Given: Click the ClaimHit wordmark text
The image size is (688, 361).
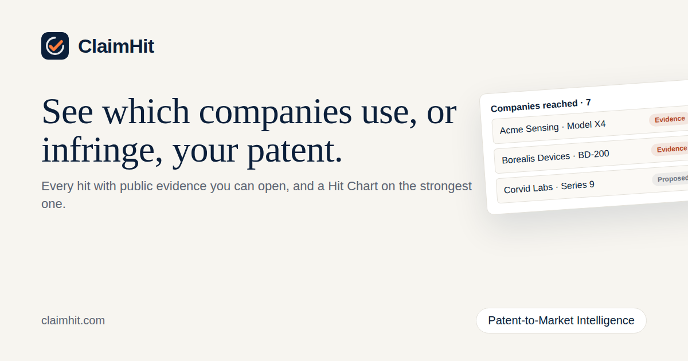Looking at the screenshot, I should click(x=116, y=46).
